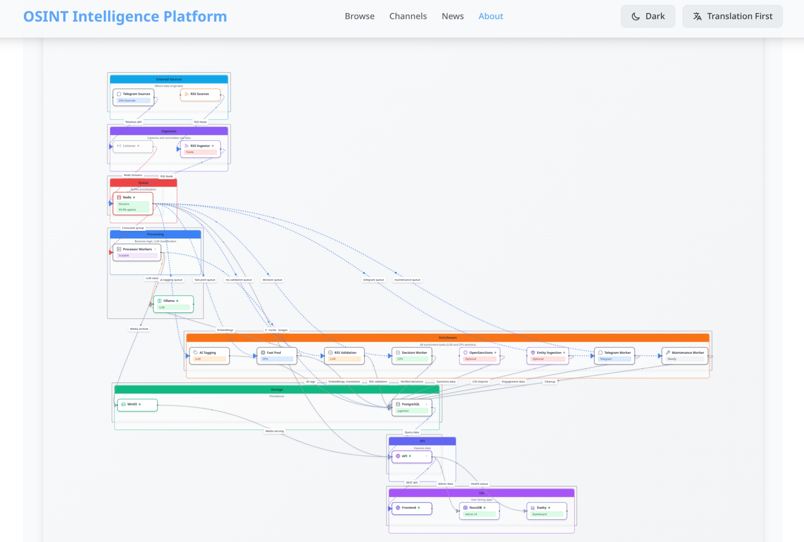Select the Telegram Sources node
Image resolution: width=804 pixels, height=542 pixels.
[133, 97]
